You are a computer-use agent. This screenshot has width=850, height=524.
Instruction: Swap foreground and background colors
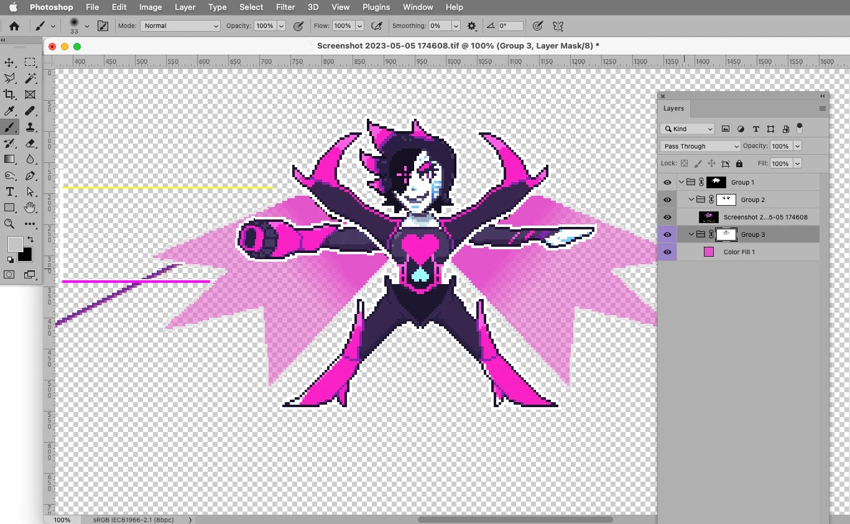click(x=29, y=239)
